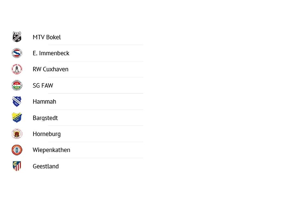Click the MTV Bokel club crest

pos(17,37)
